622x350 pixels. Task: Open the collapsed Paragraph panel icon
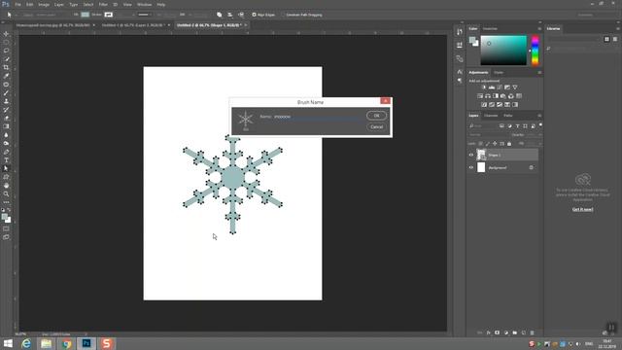click(460, 81)
